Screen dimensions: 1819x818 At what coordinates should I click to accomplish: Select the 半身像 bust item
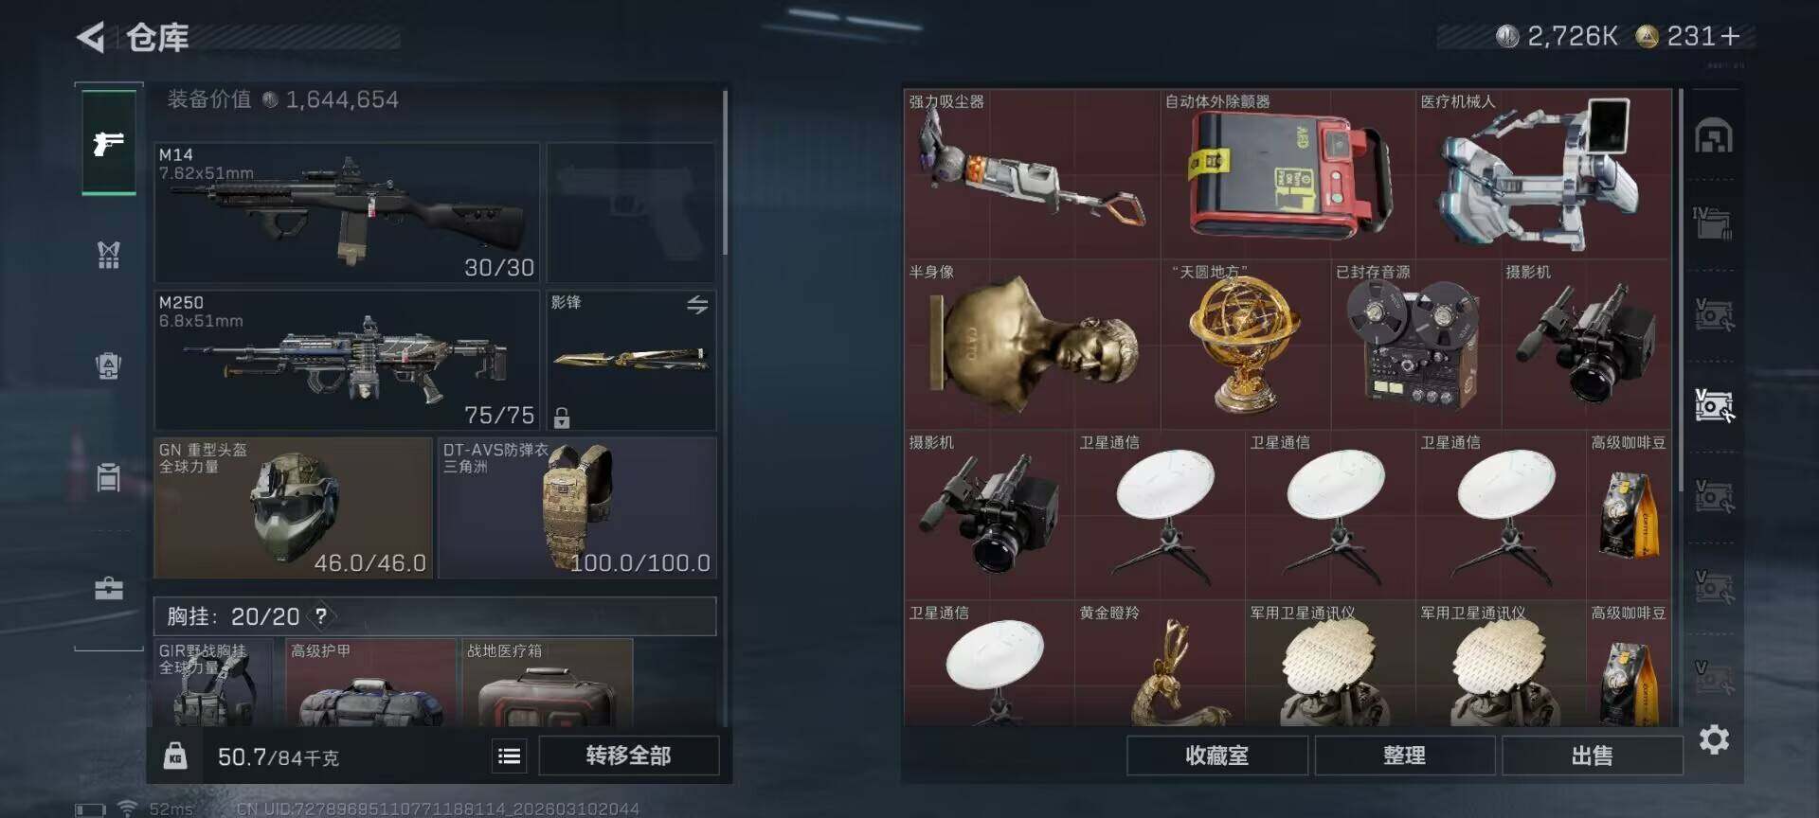tap(1033, 345)
